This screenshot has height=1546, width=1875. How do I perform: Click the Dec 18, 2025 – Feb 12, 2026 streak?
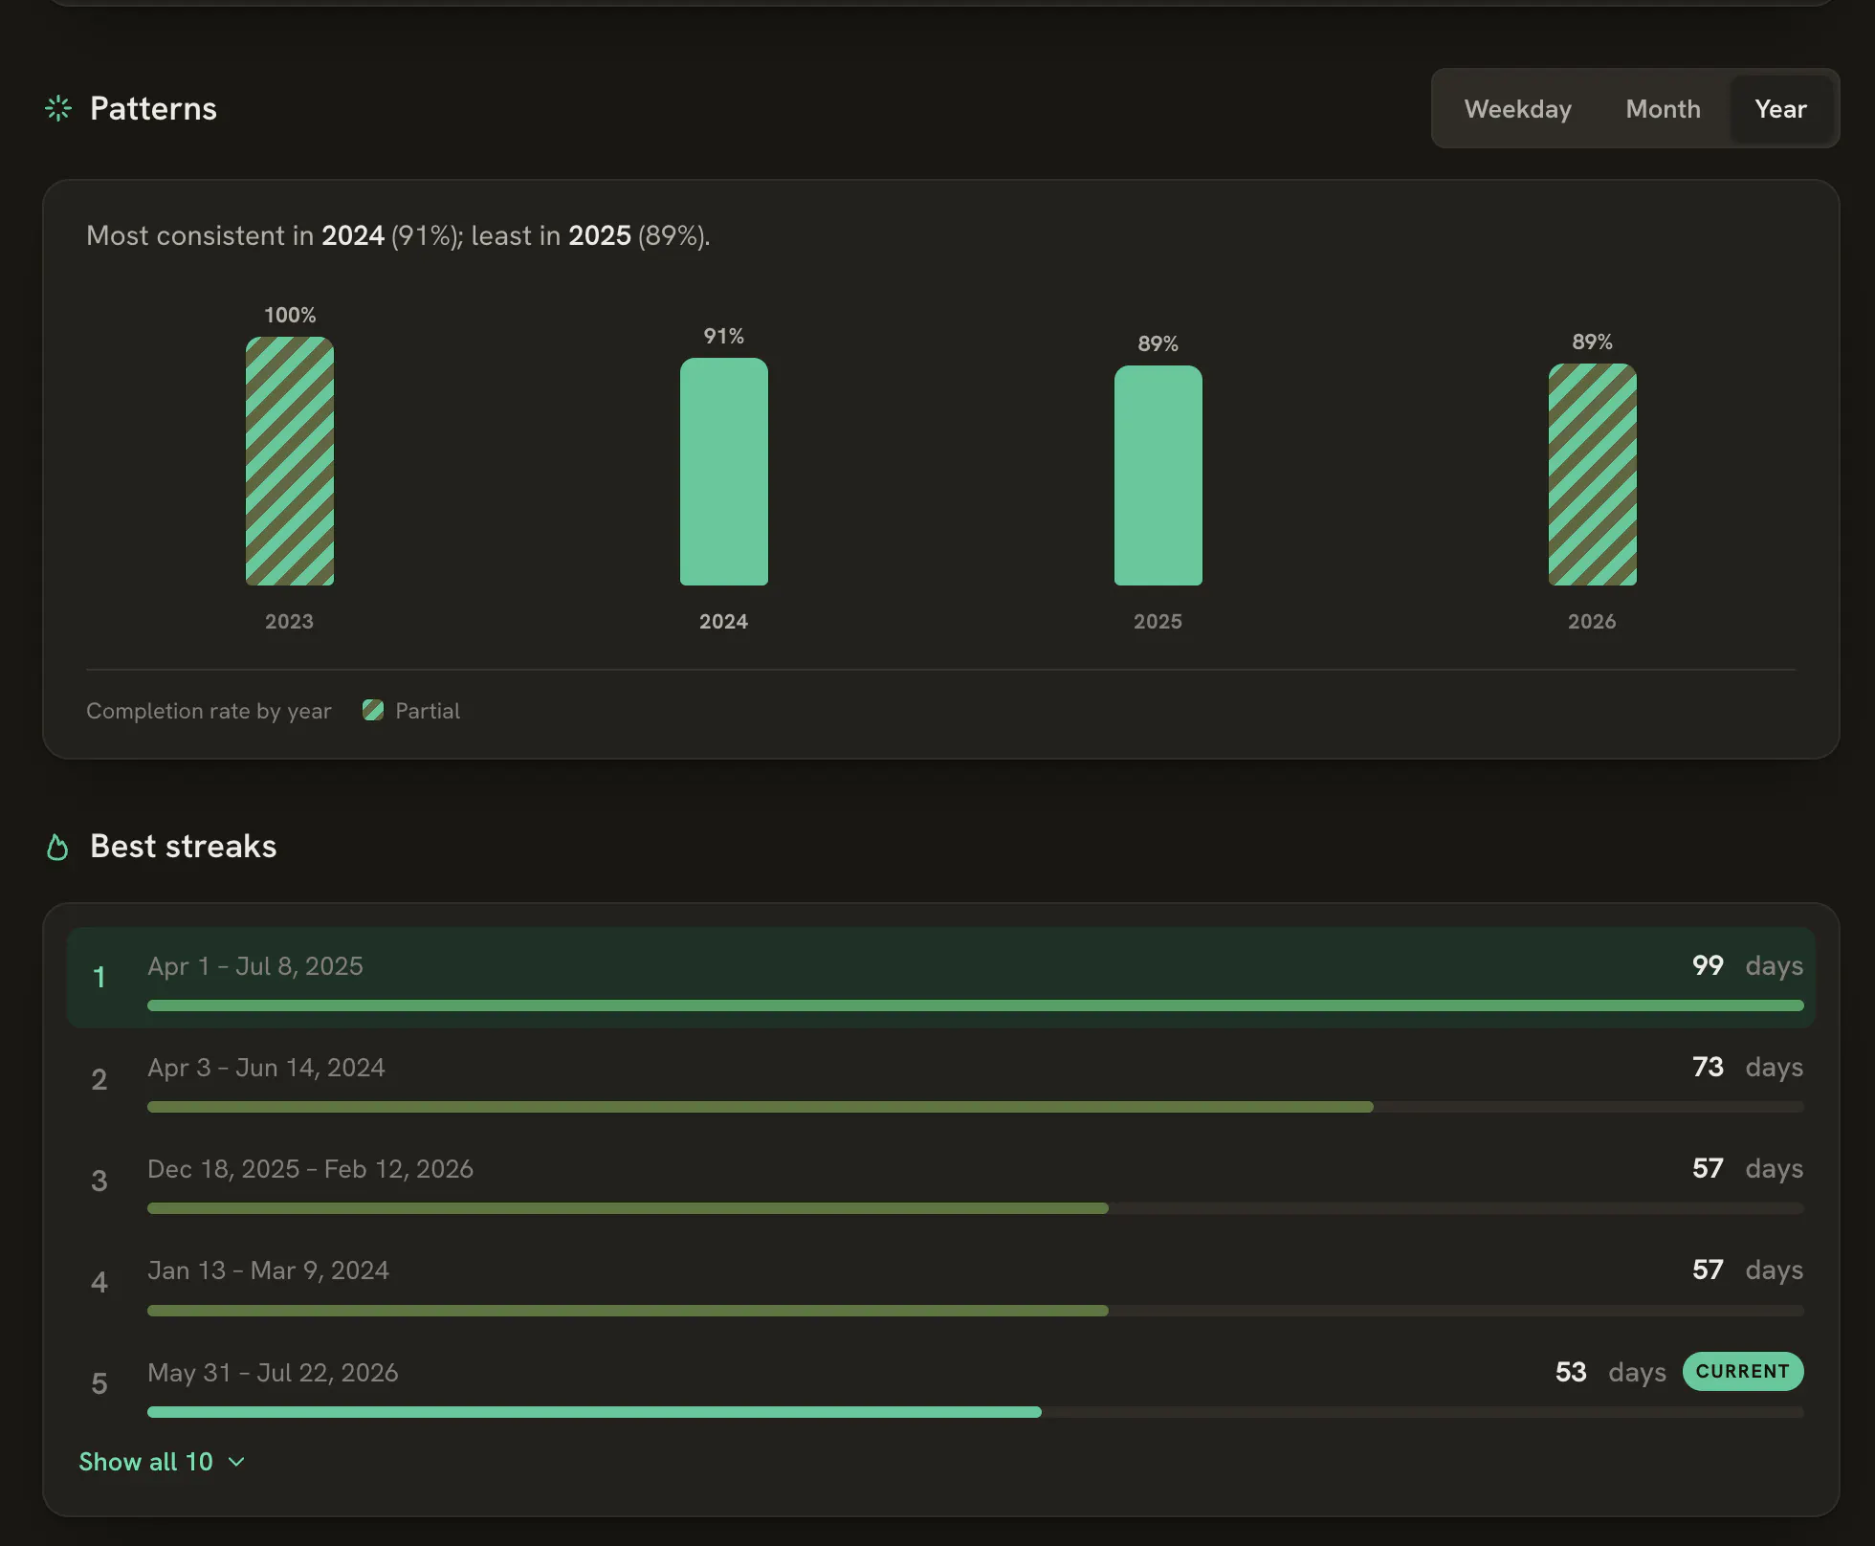pyautogui.click(x=941, y=1181)
